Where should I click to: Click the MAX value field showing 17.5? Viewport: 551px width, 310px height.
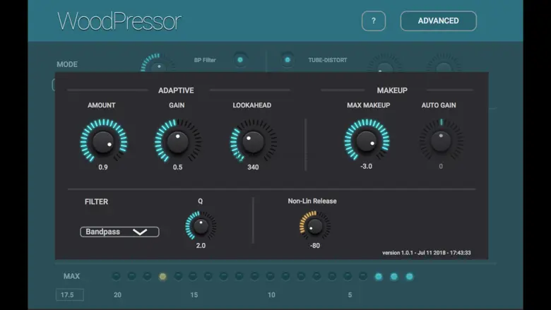click(x=69, y=295)
